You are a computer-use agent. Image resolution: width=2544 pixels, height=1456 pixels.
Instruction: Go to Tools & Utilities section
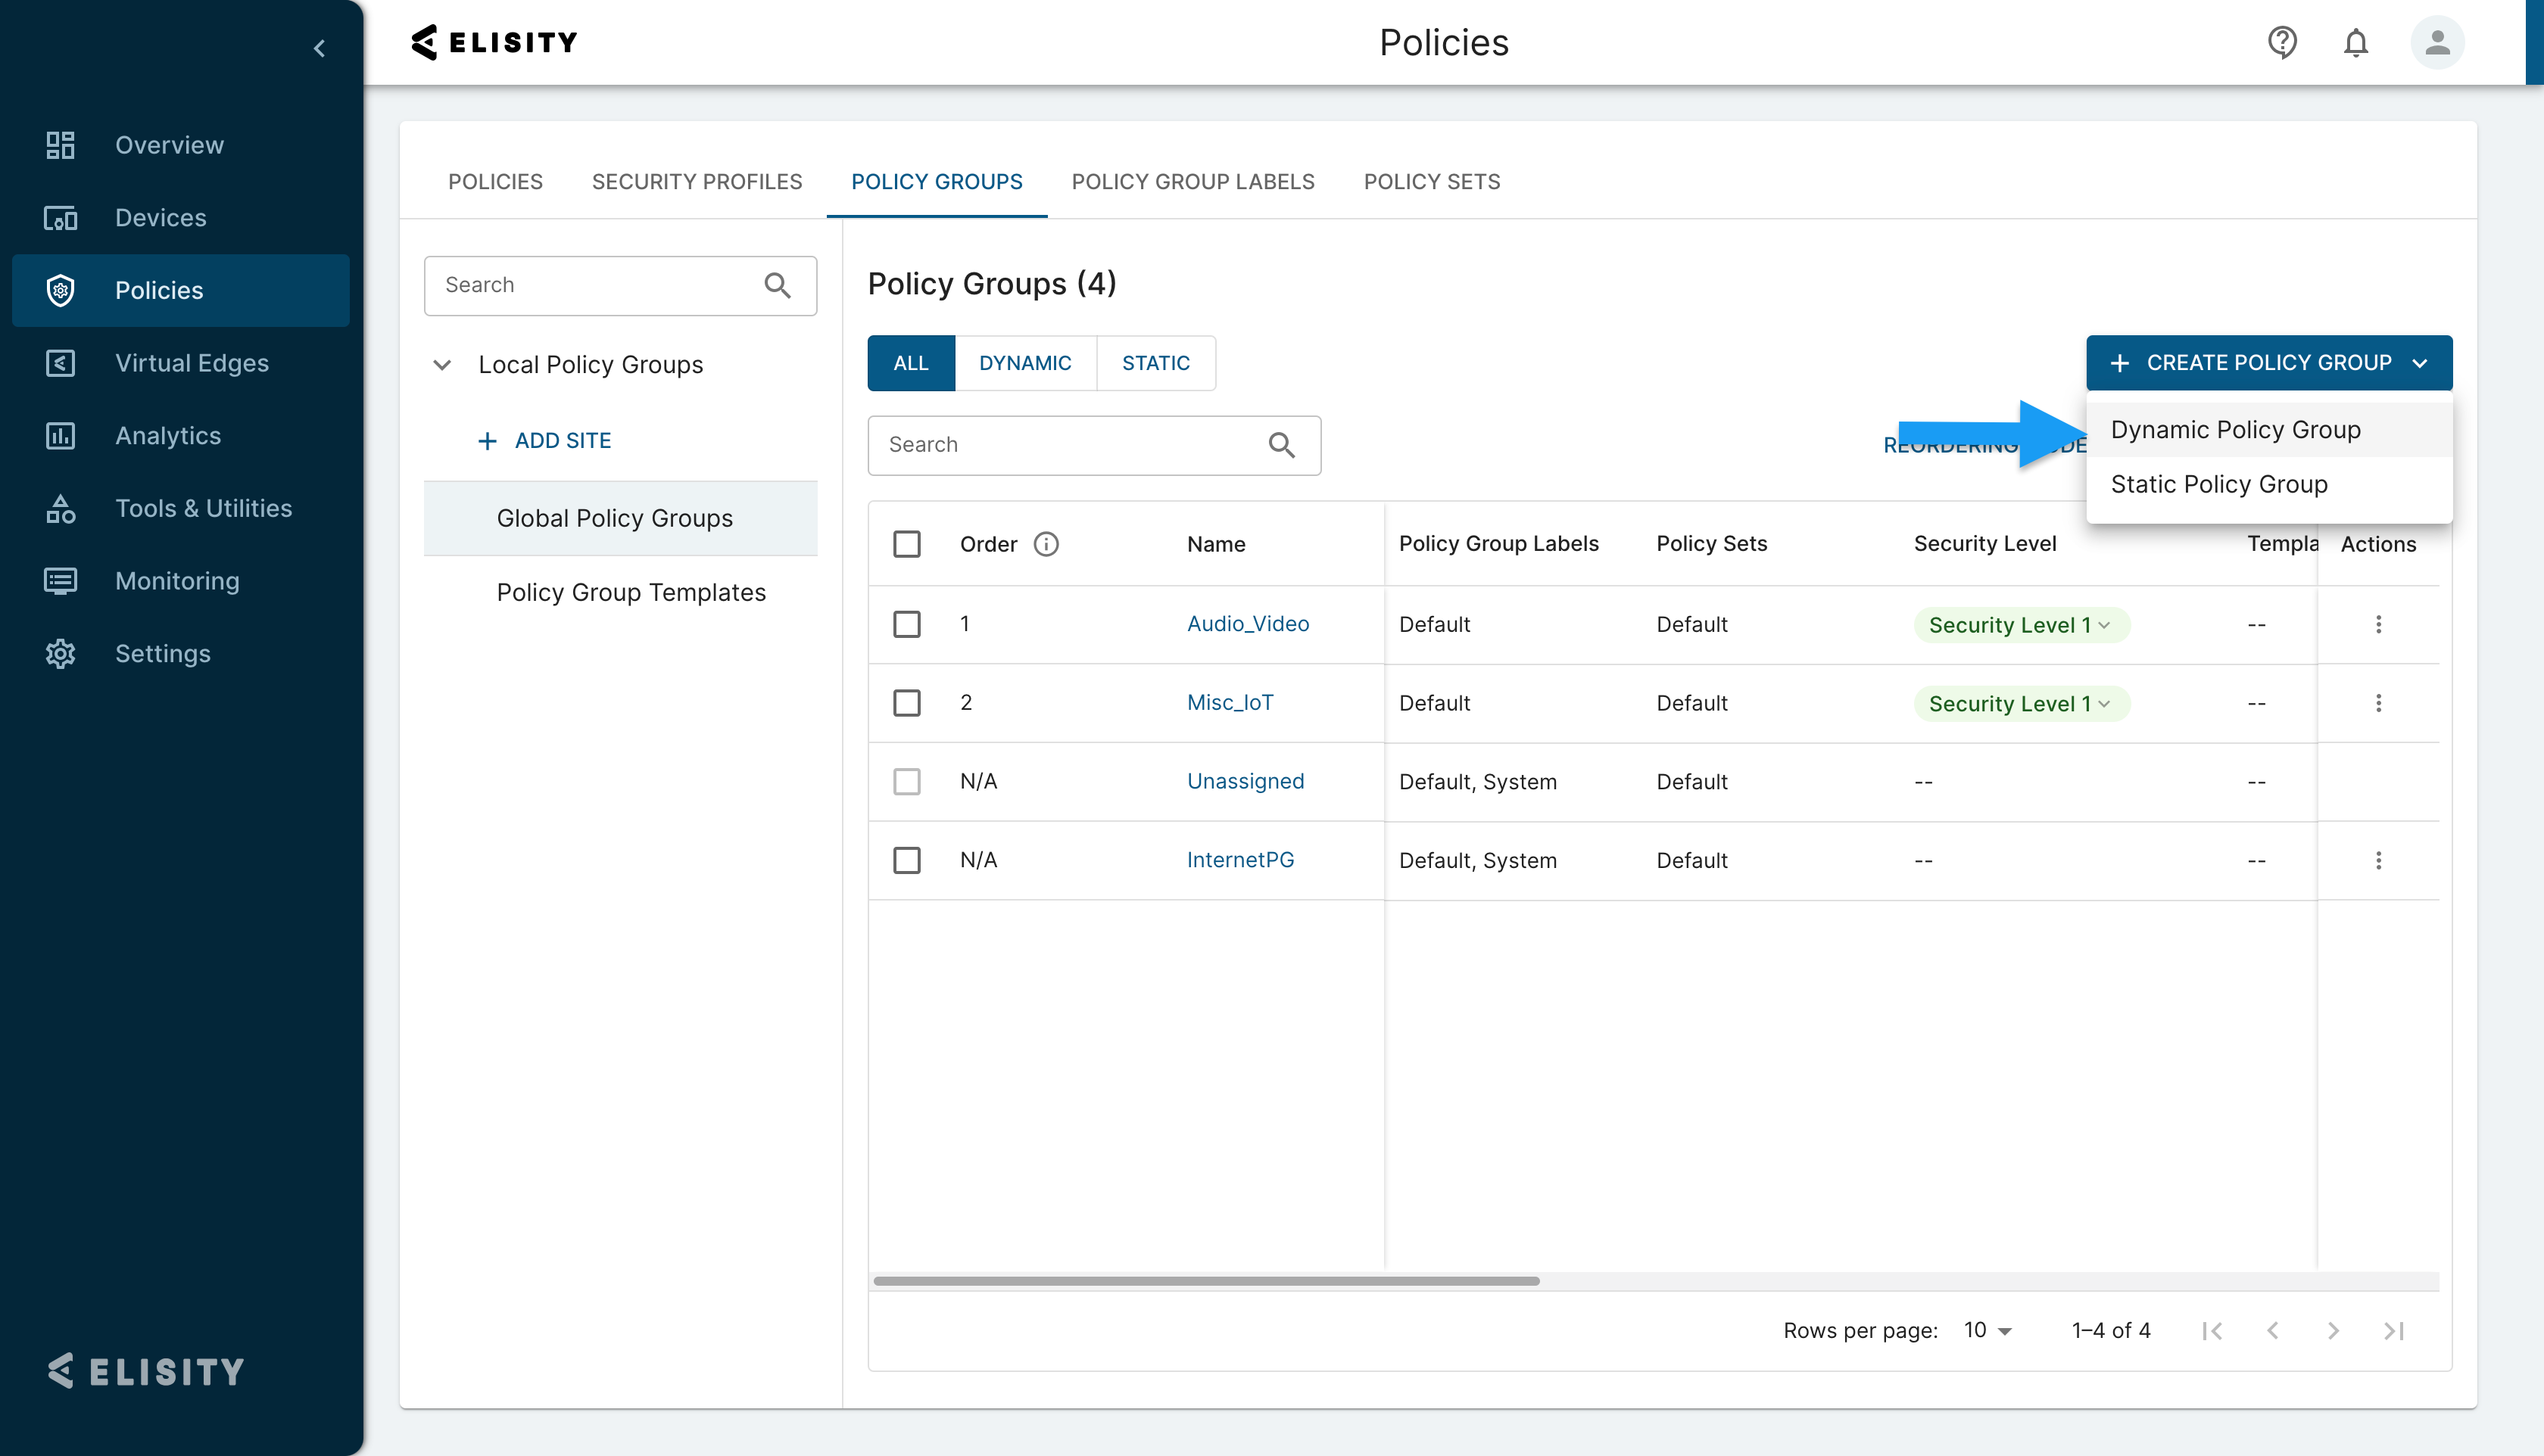pos(203,508)
